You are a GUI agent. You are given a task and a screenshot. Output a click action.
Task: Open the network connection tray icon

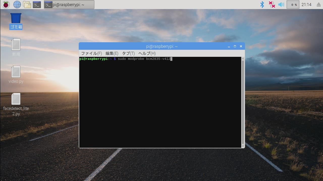coord(272,5)
